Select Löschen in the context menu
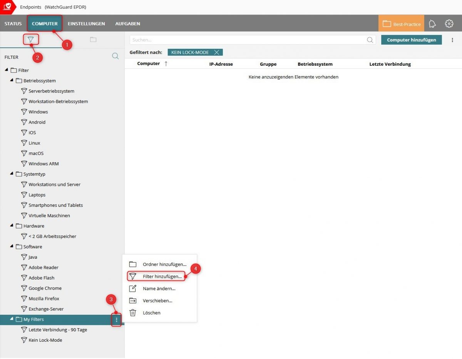The height and width of the screenshot is (359, 462). tap(151, 312)
